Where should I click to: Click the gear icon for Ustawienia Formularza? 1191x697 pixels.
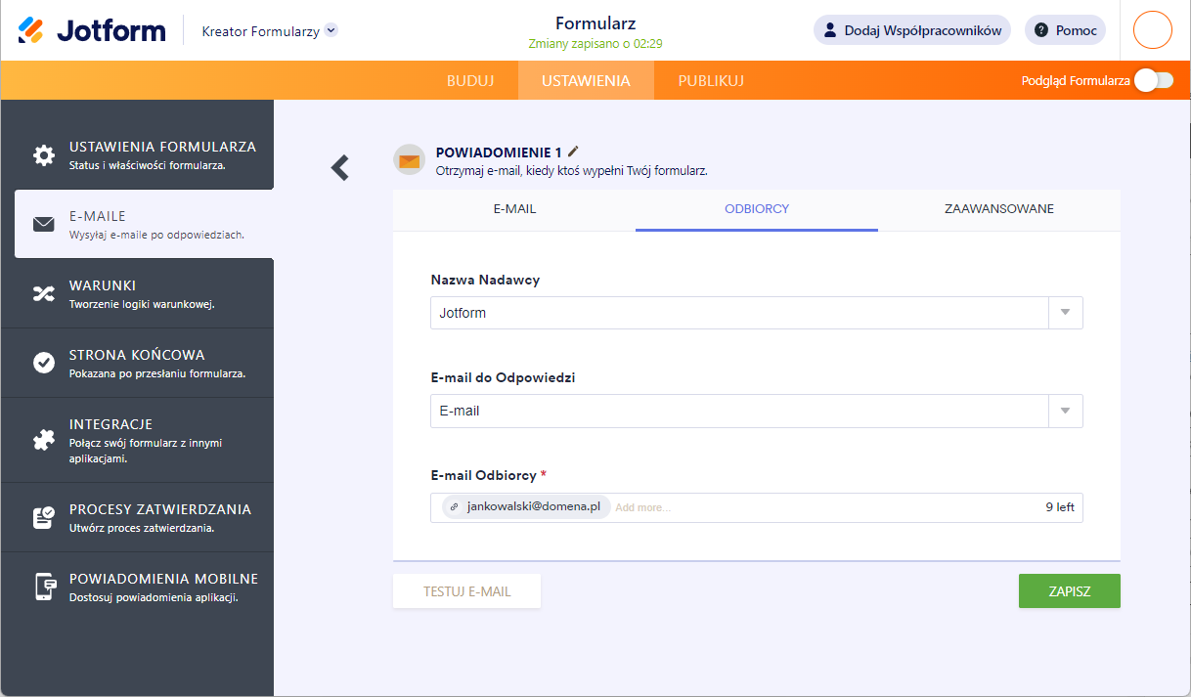[44, 154]
